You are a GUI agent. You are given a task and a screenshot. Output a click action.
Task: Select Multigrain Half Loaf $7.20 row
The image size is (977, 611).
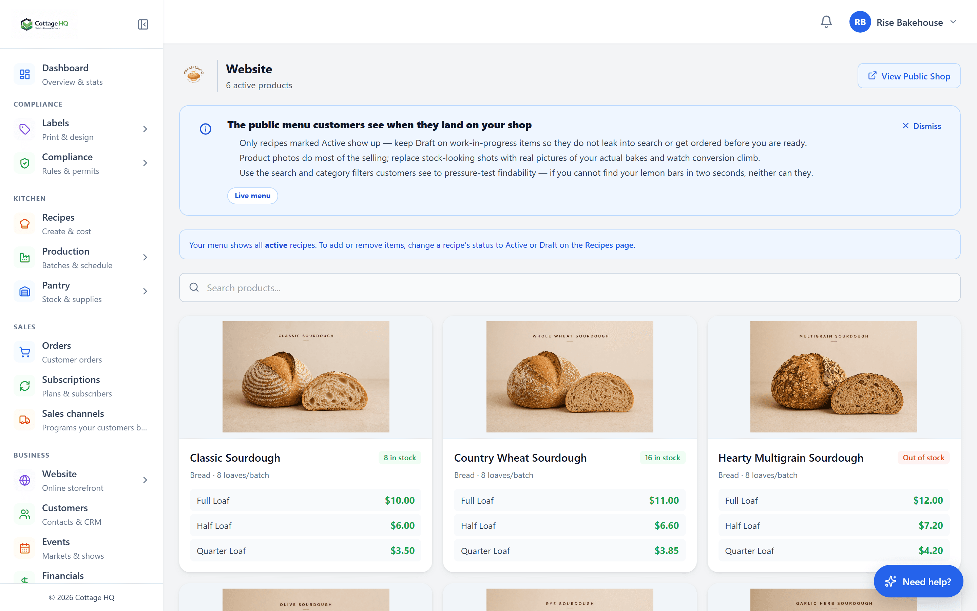pyautogui.click(x=834, y=526)
